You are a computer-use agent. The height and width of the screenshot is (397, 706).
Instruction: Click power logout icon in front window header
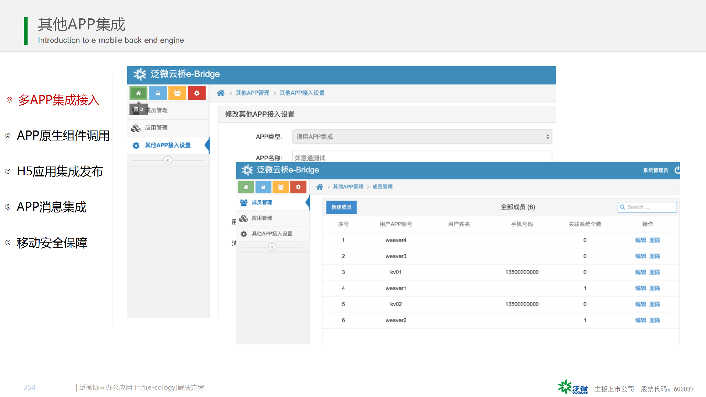click(677, 170)
